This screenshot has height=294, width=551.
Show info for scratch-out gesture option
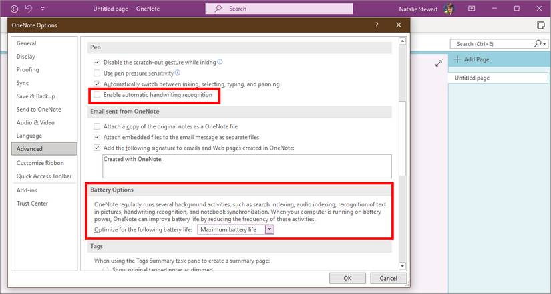click(x=220, y=62)
